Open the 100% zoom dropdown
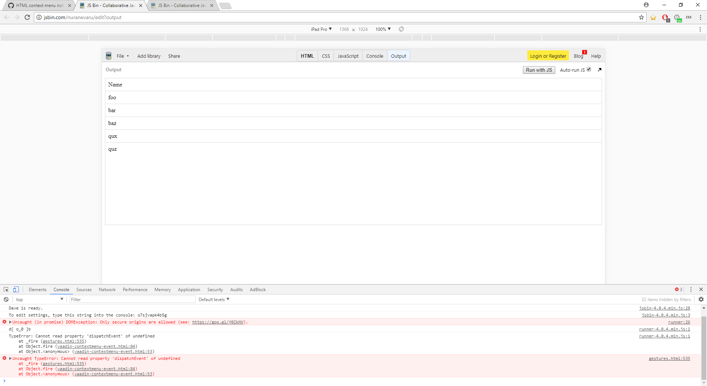 383,29
